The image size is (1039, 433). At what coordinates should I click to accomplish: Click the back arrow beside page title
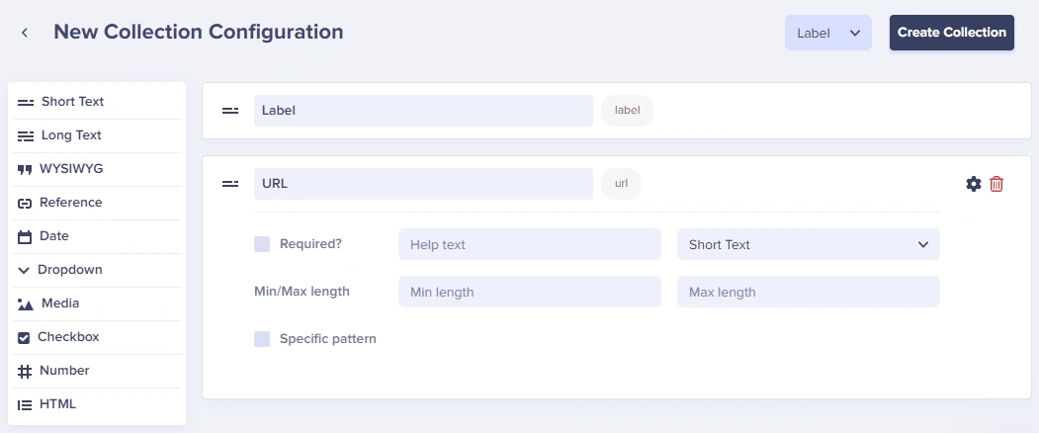coord(25,33)
